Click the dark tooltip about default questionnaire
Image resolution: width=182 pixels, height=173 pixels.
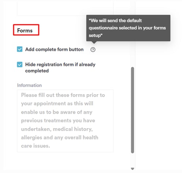click(x=128, y=28)
